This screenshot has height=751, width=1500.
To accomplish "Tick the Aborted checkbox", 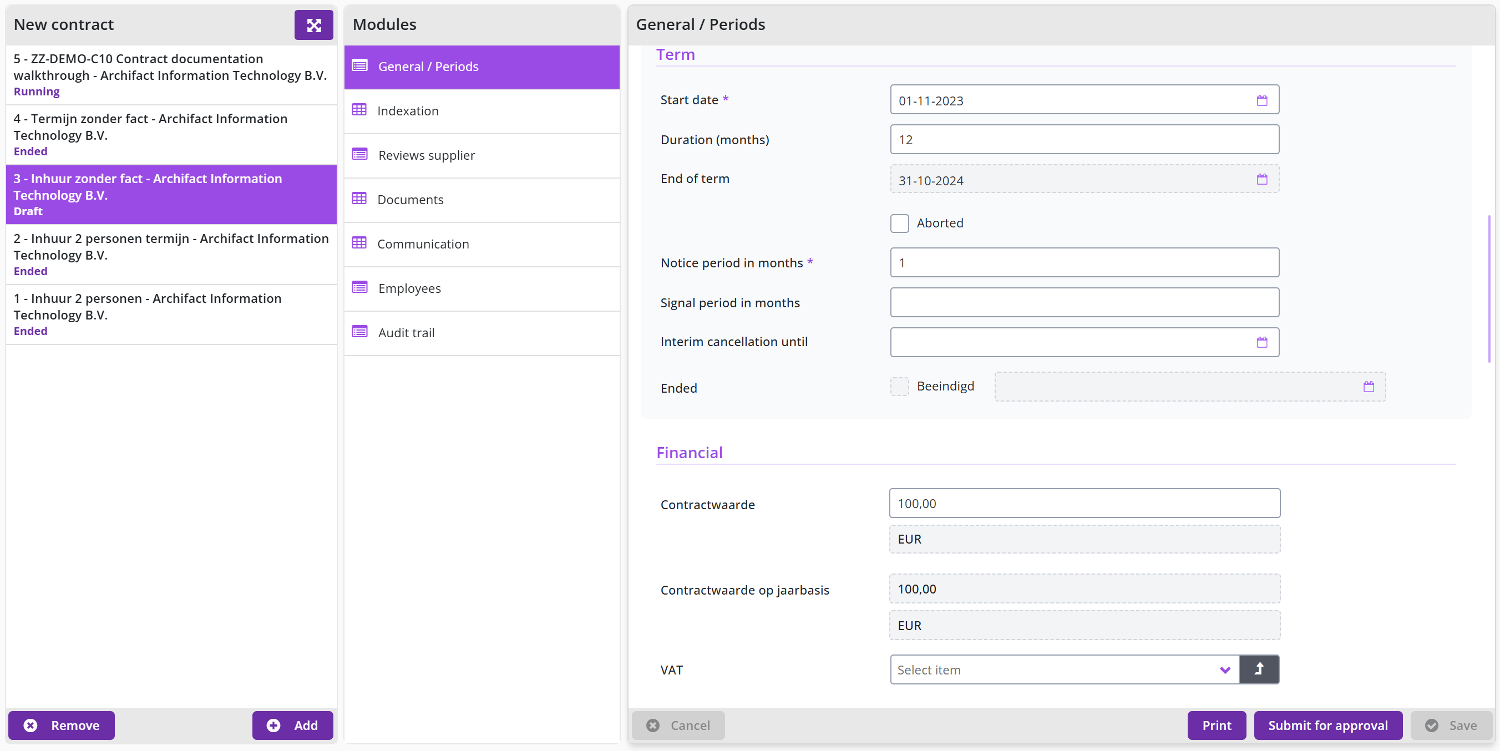I will [x=899, y=224].
